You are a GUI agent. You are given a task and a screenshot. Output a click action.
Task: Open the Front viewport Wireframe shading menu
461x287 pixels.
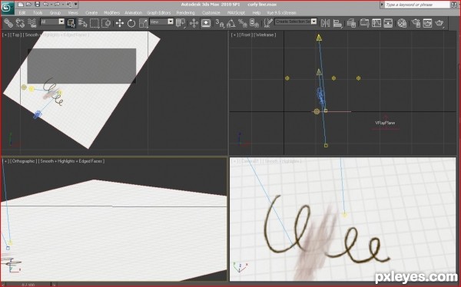[265, 35]
